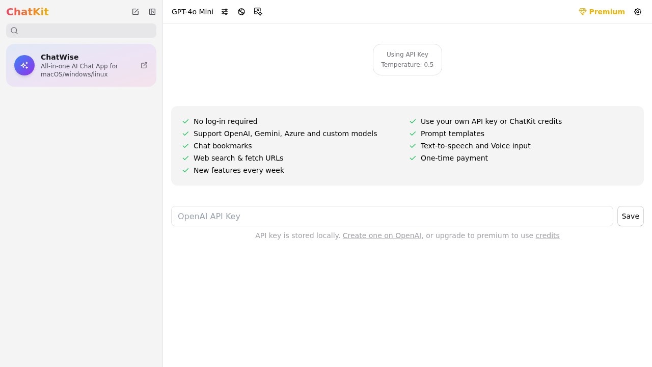Click 'Text-to-speech and Voice input' text
The image size is (652, 367).
[x=476, y=146]
